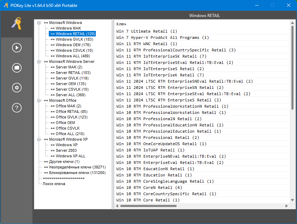Select Server RETAIL (103) category
The width and height of the screenshot is (297, 224).
point(73,73)
